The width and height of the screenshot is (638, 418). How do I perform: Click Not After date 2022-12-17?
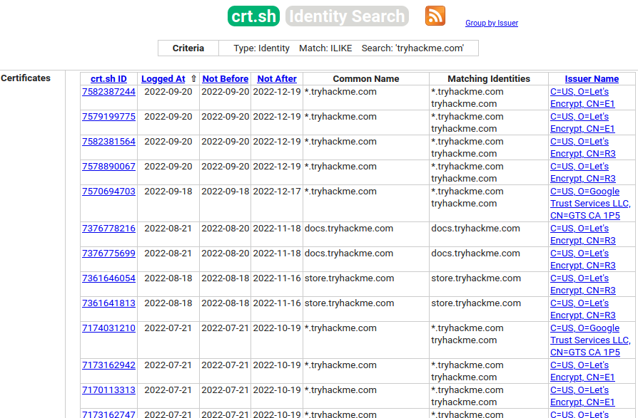[277, 191]
